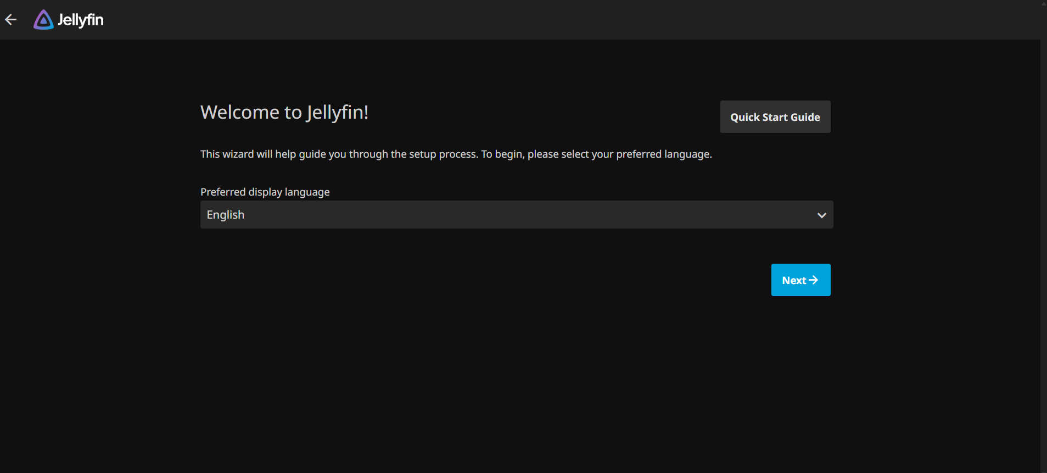
Task: Open the Quick Start Guide
Action: [775, 117]
